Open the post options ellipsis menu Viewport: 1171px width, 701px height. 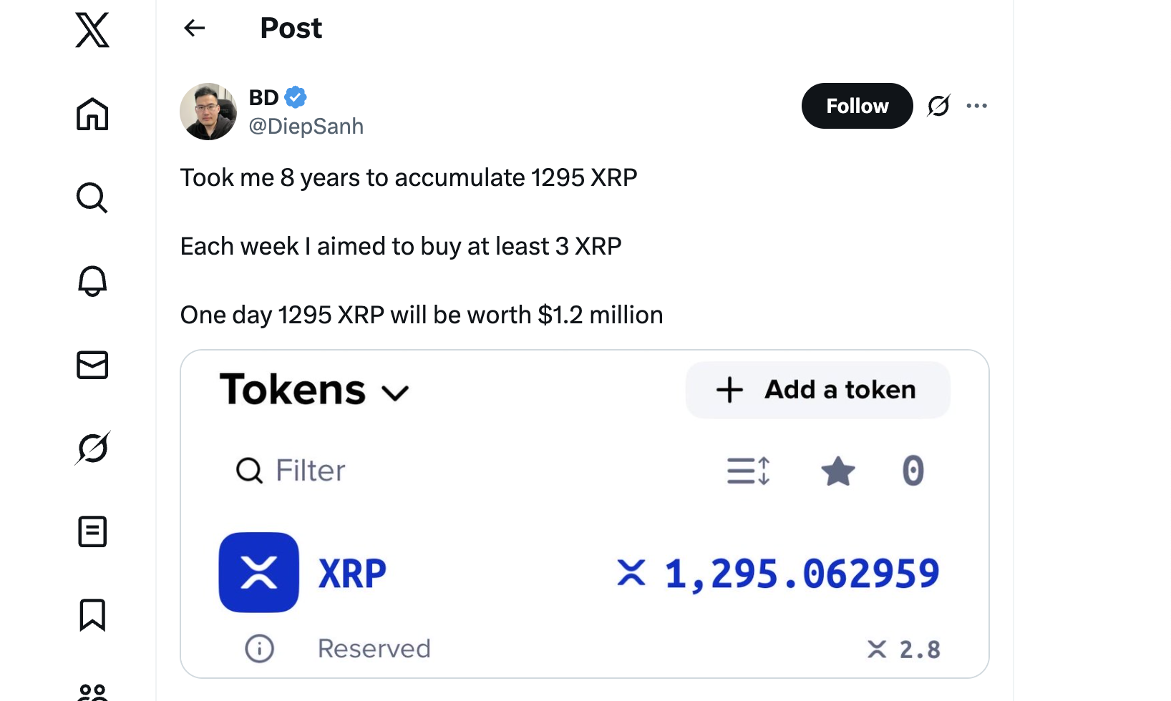tap(976, 105)
